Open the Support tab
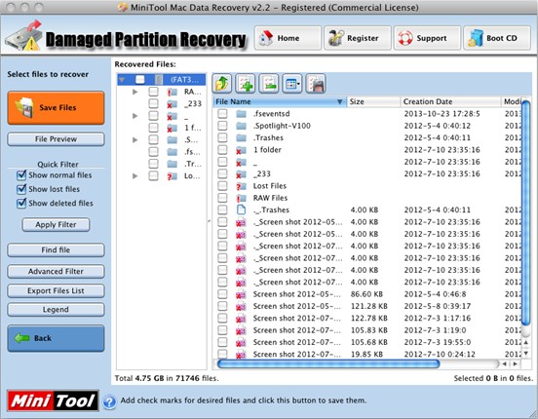The height and width of the screenshot is (419, 538). (427, 38)
